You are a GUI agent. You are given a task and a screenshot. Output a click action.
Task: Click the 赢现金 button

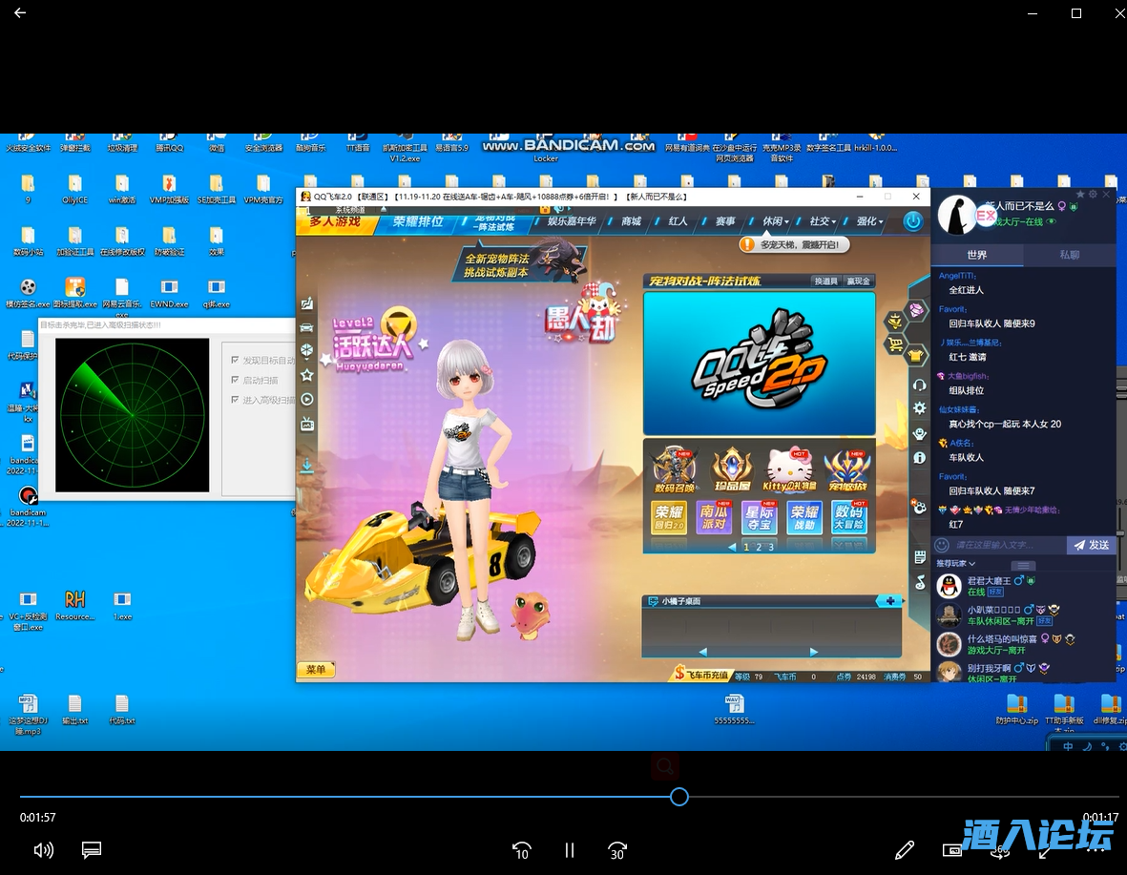[x=858, y=281]
